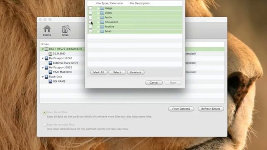Collapse the Flash Disk drive tree
267x150 pixels.
tap(43, 77)
